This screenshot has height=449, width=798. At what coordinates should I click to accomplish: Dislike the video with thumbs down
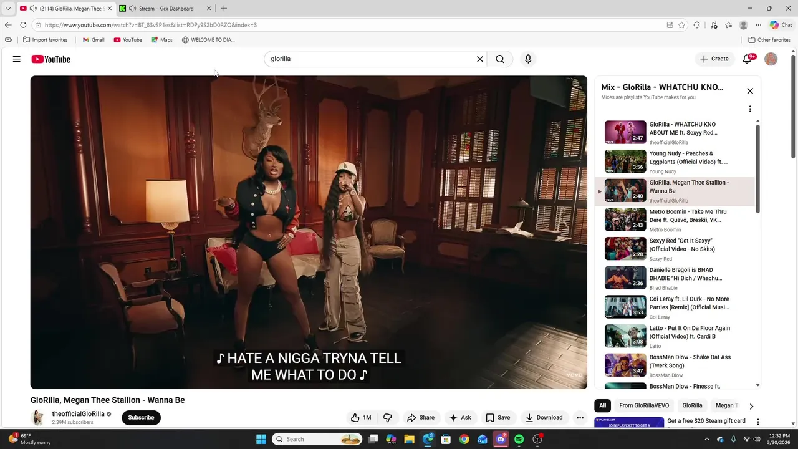387,418
